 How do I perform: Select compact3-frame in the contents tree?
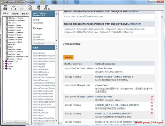15,35
